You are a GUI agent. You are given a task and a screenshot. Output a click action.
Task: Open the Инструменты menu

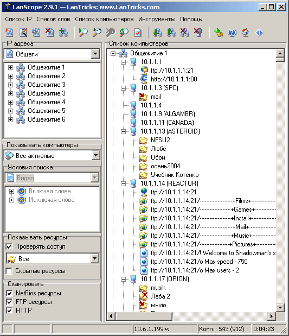point(157,19)
